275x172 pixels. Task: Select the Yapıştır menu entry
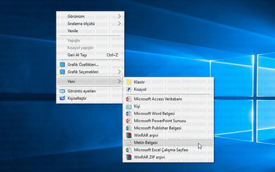90,40
